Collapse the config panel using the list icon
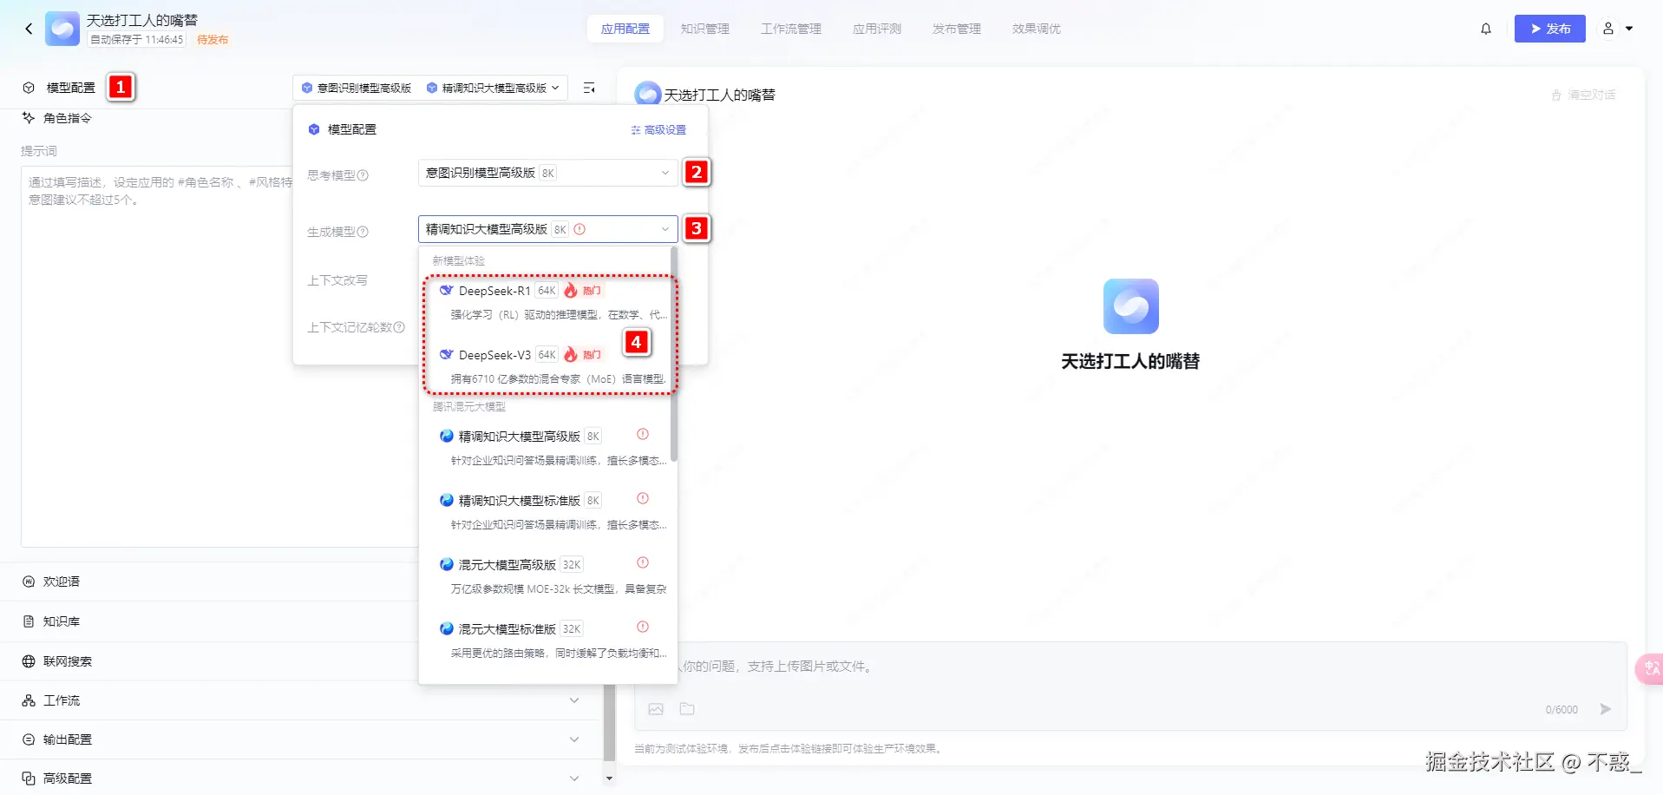Image resolution: width=1663 pixels, height=795 pixels. [x=589, y=88]
